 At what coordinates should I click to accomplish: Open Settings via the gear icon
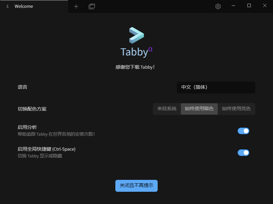pos(218,6)
